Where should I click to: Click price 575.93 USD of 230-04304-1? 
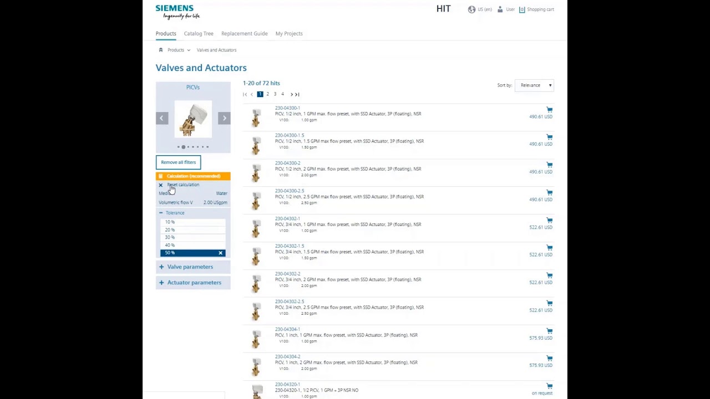click(541, 338)
